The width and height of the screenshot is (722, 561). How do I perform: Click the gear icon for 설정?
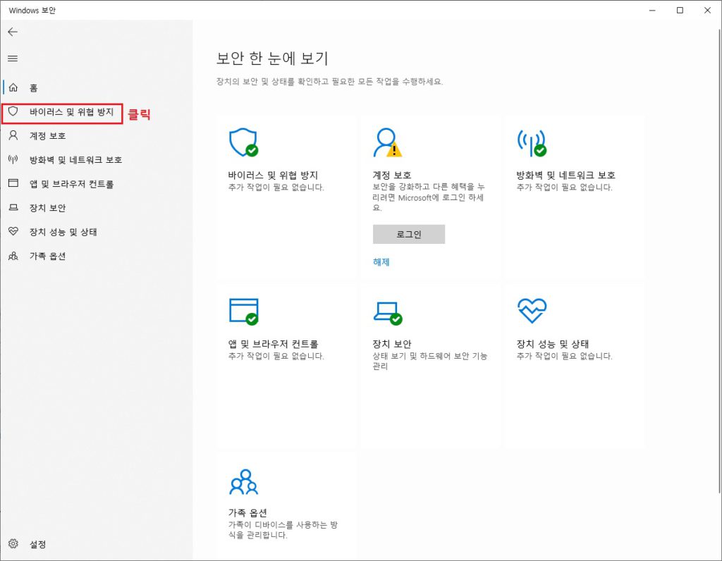click(x=13, y=543)
